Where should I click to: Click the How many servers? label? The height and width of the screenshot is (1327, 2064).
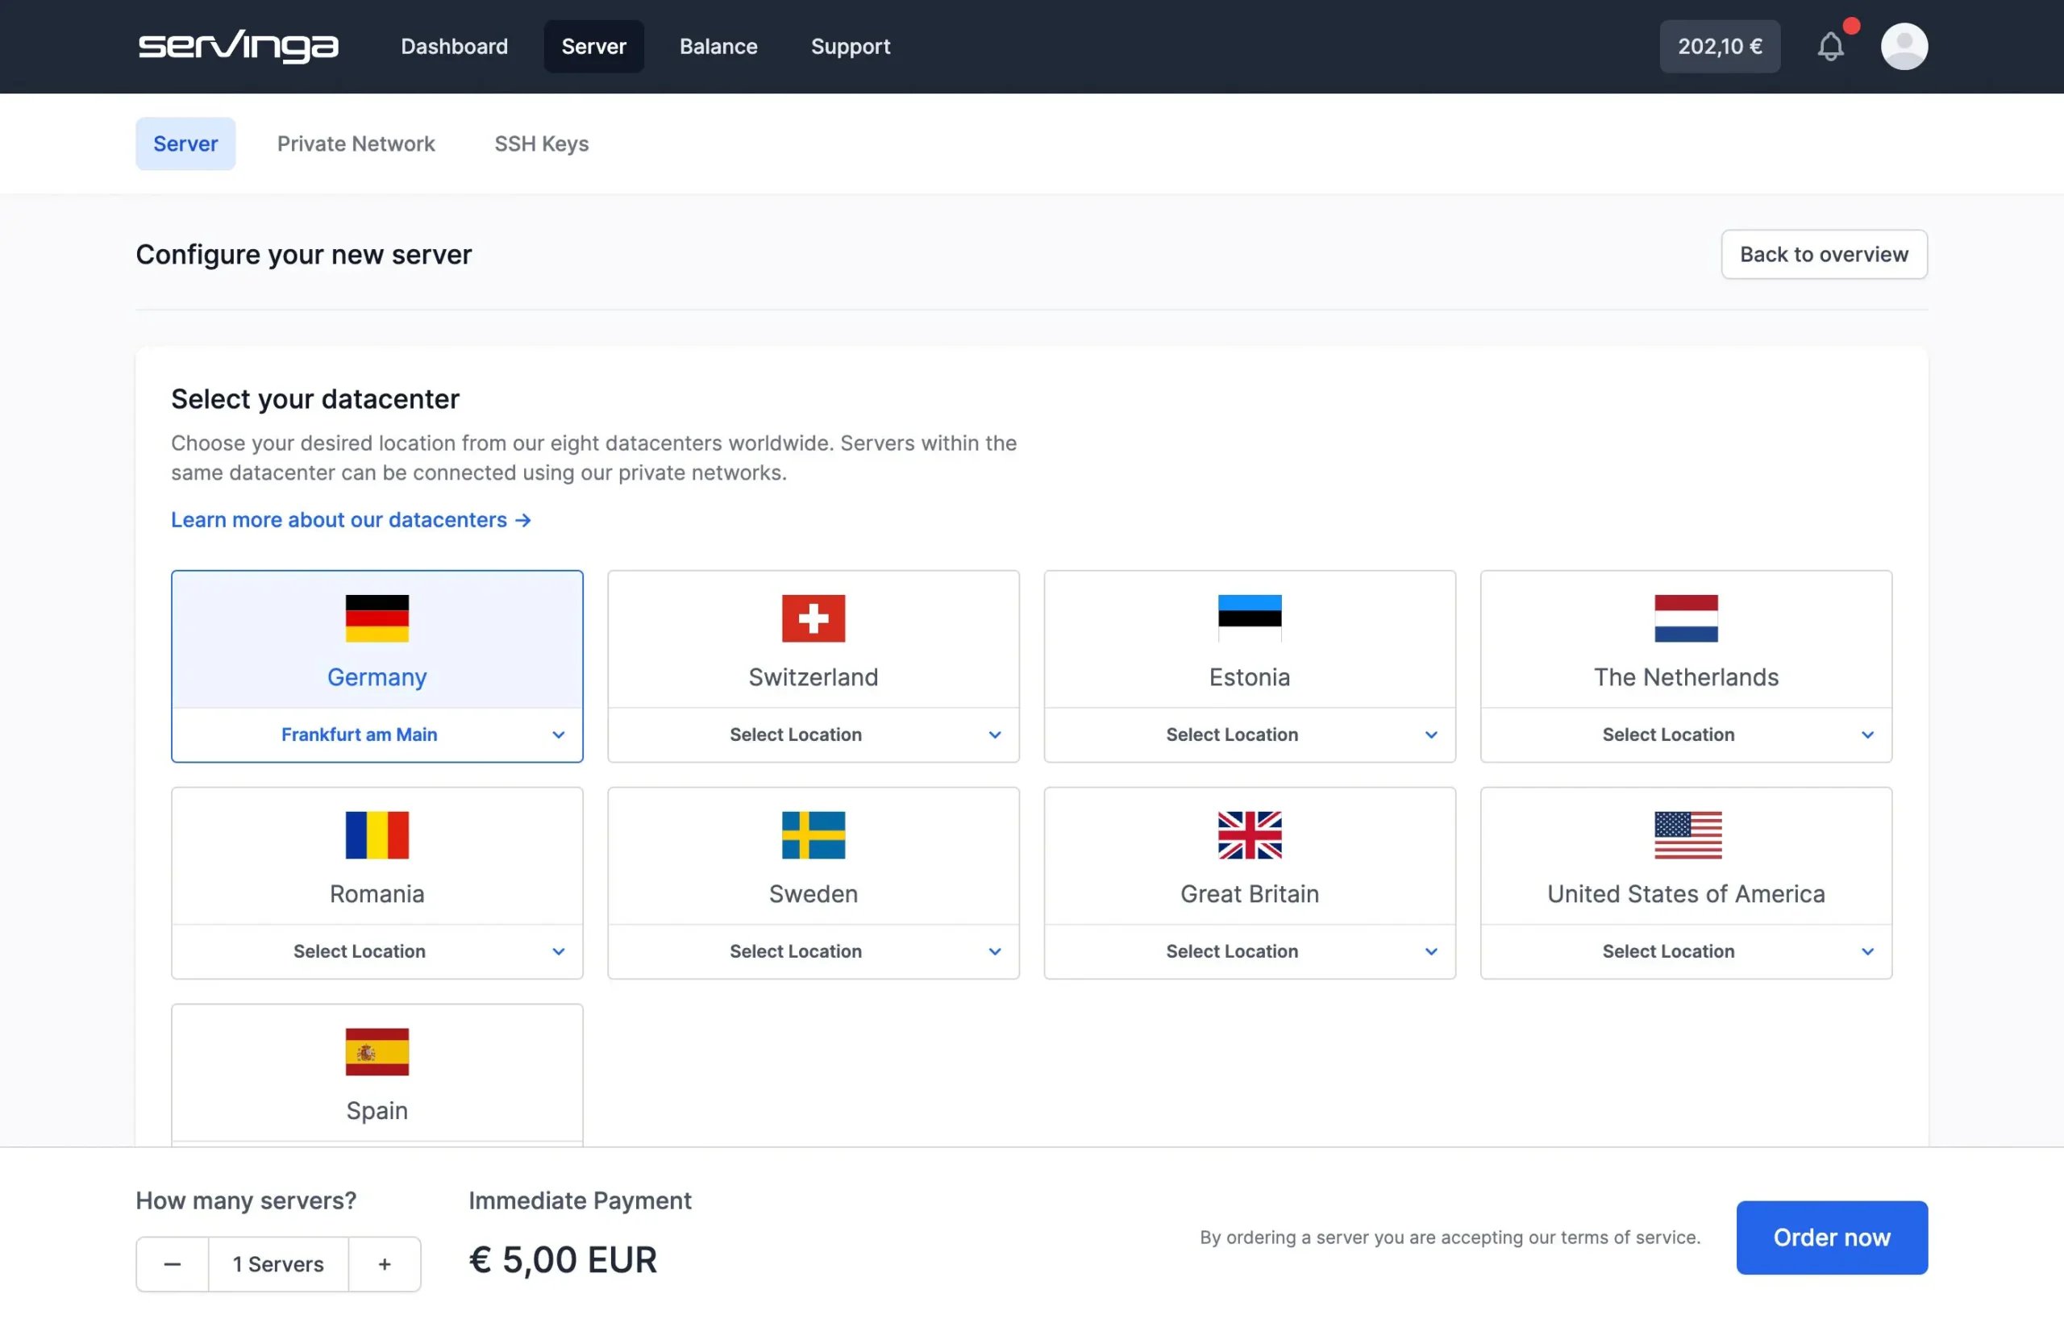(x=247, y=1200)
